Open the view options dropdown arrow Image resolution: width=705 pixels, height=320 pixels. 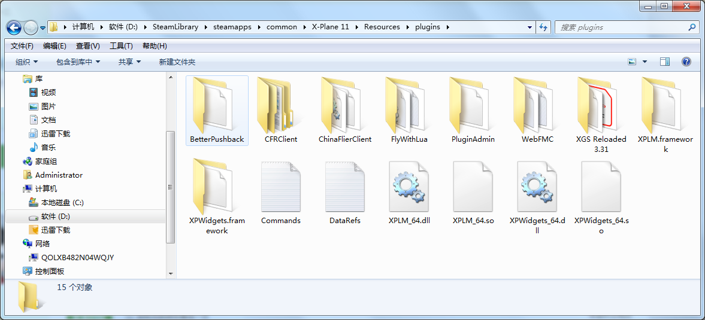(645, 62)
